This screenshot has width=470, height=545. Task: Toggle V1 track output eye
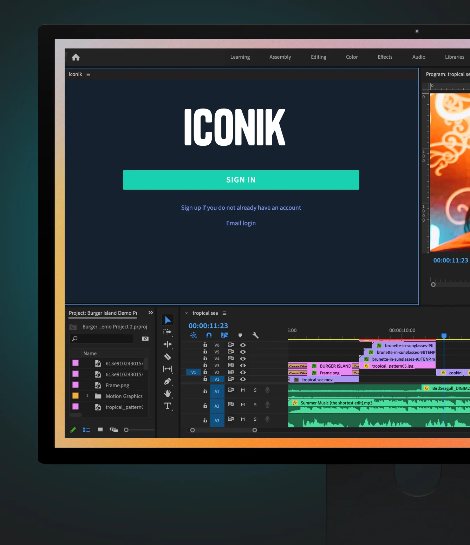pos(243,379)
